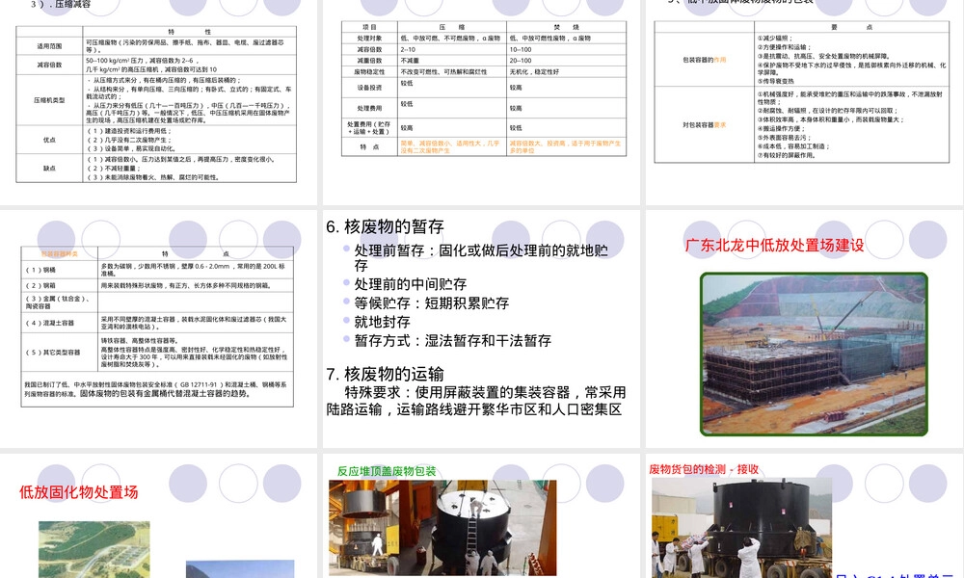
Task: Click the aerial site photo under 低放固化物处置场
Action: [94, 550]
